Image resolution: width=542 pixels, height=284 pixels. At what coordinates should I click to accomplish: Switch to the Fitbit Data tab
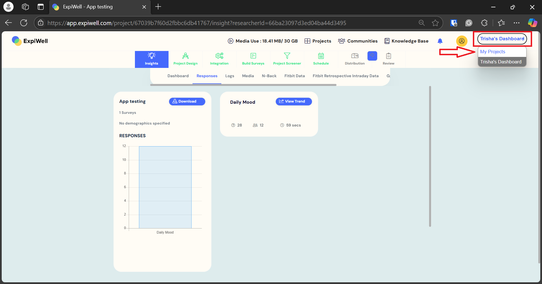pos(294,76)
